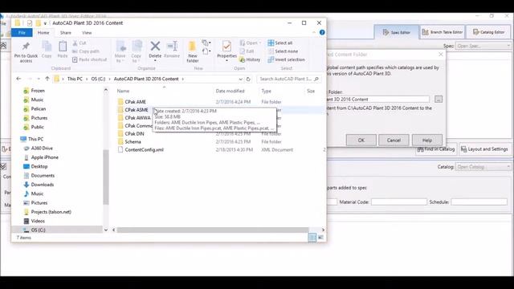Open the Catalog dropdown

click(483, 167)
